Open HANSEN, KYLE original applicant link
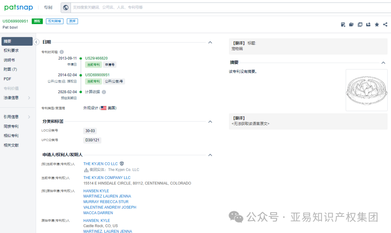This screenshot has width=391, height=233. [x=97, y=221]
